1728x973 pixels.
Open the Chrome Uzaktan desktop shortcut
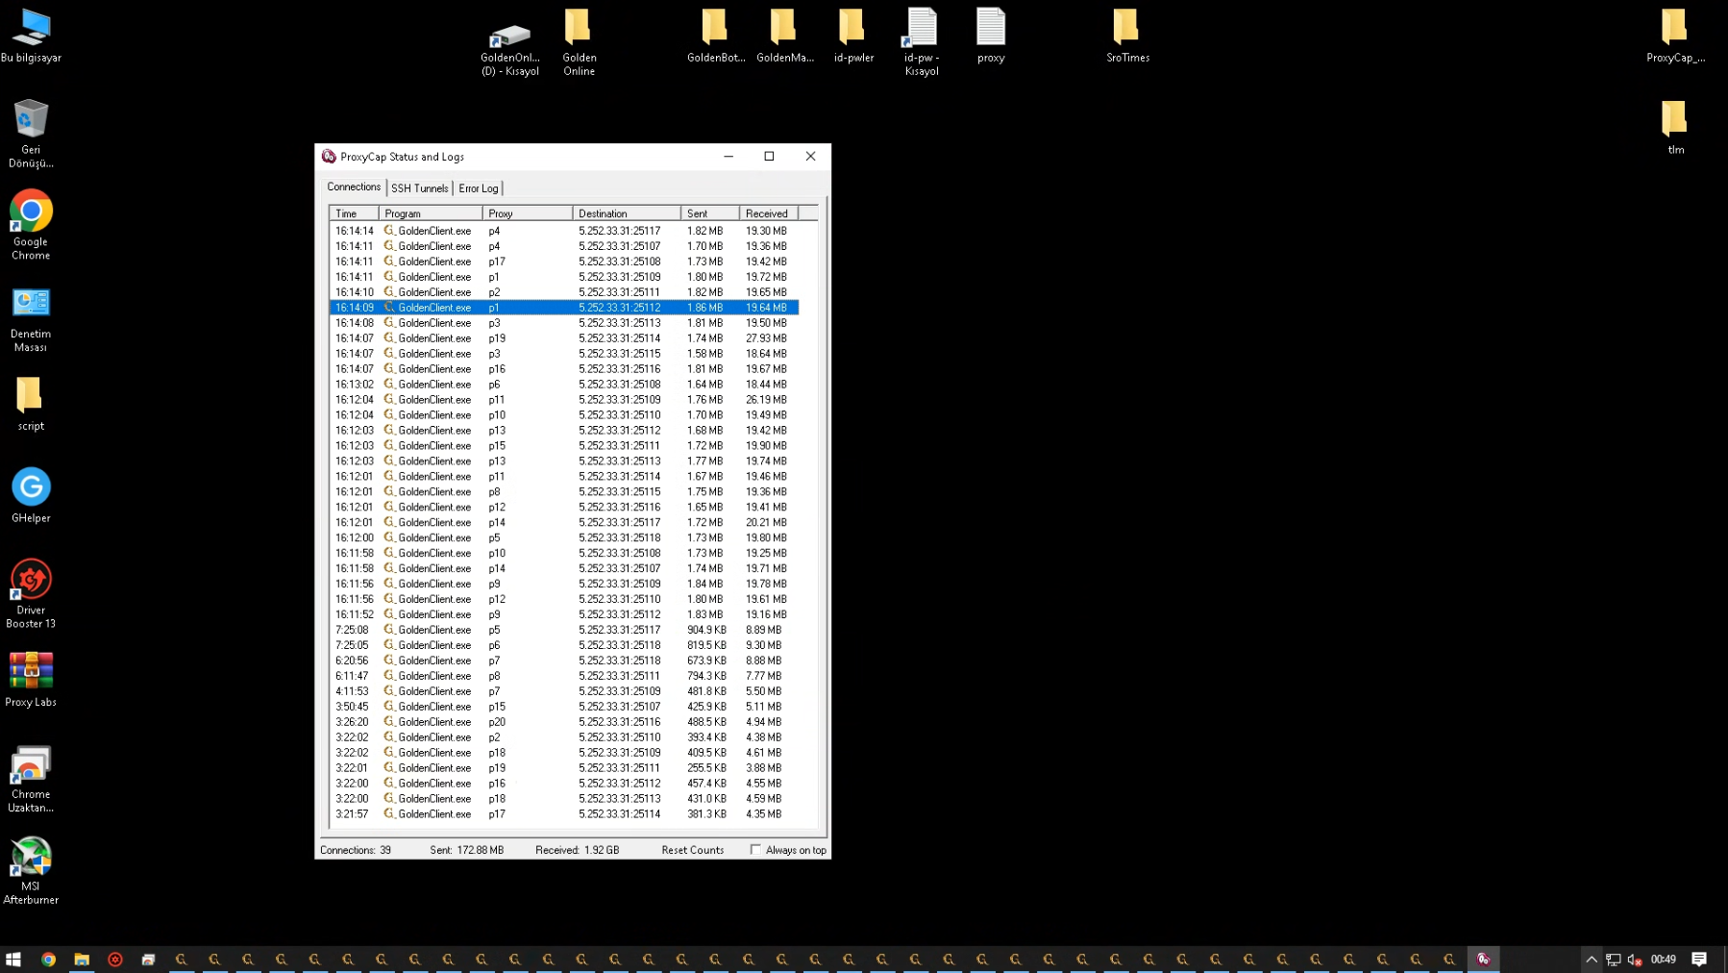[x=31, y=780]
